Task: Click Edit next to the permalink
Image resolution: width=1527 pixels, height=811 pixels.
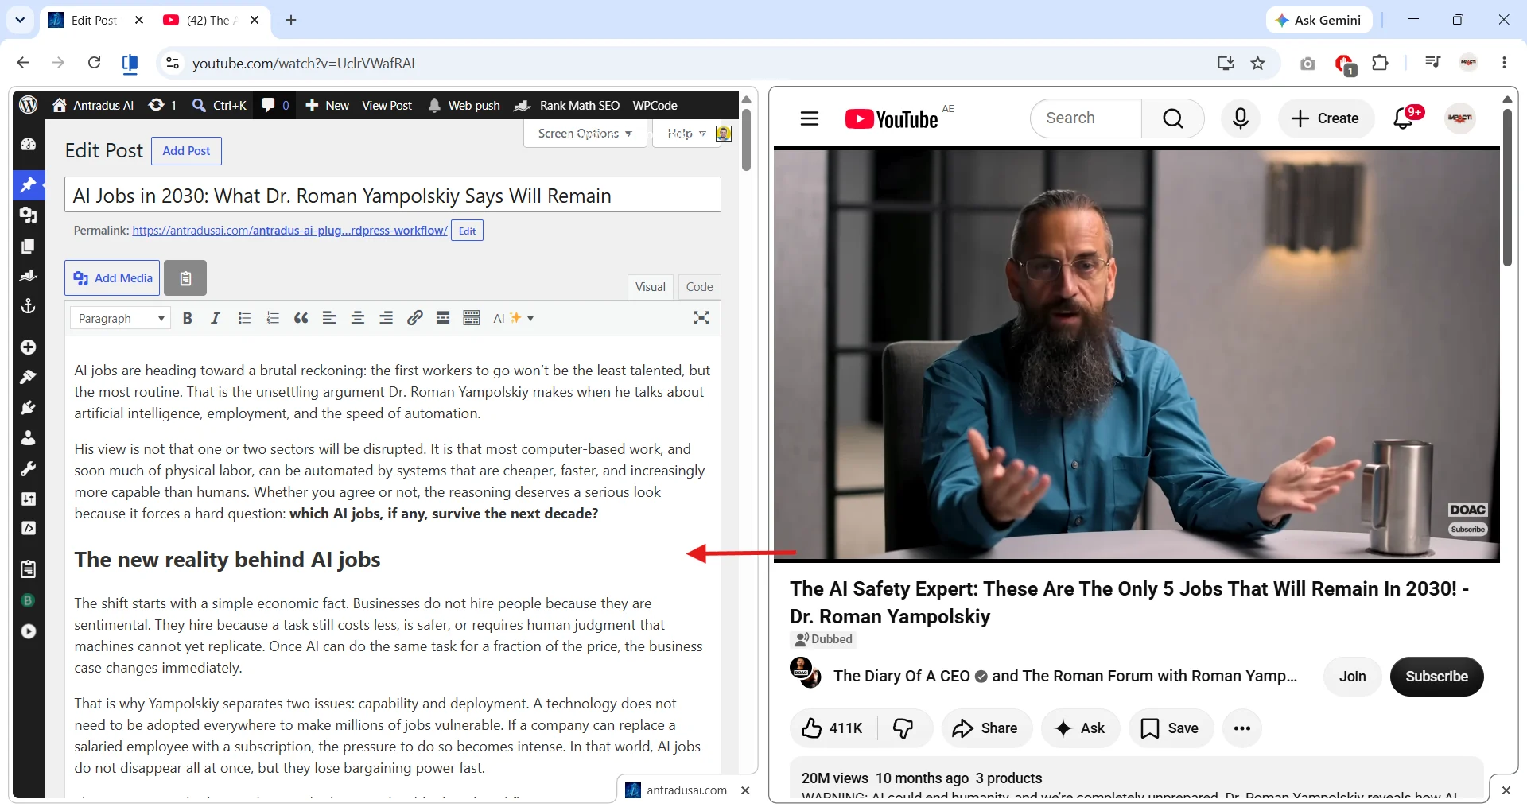Action: click(x=467, y=231)
